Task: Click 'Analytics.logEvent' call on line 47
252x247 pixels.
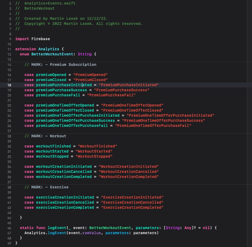Action: click(45, 233)
